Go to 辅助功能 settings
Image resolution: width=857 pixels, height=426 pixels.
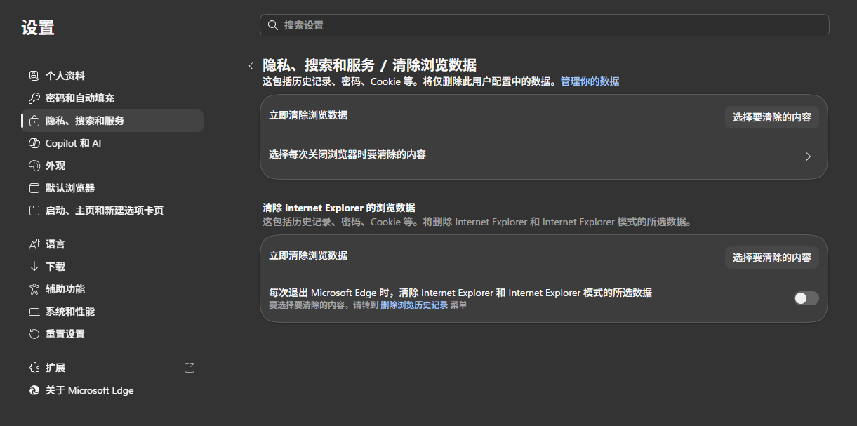[x=112, y=289]
